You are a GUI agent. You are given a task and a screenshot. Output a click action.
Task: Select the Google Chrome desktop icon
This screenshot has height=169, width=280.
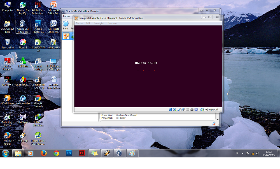(38, 101)
